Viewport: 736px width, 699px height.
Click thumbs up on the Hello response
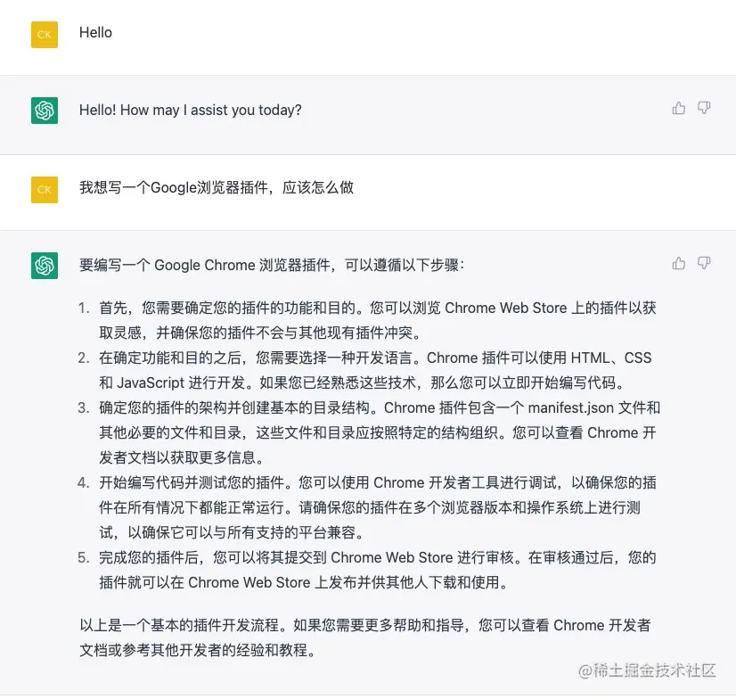coord(679,108)
